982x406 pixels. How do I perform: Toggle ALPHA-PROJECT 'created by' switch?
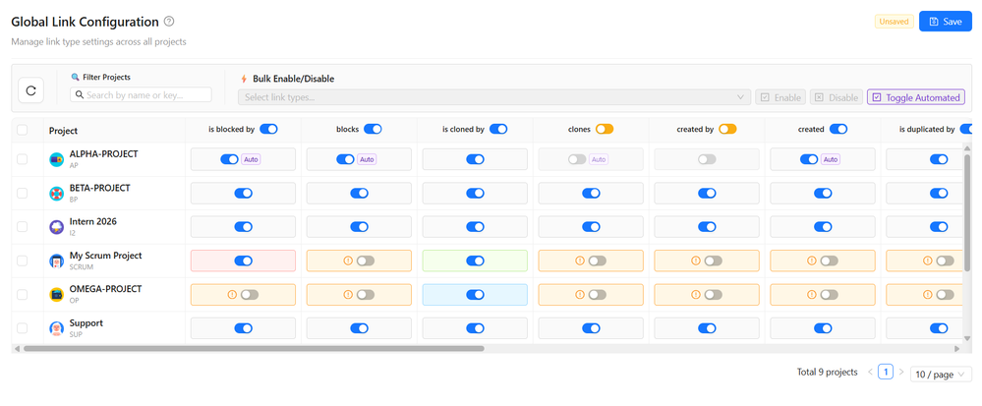(707, 160)
